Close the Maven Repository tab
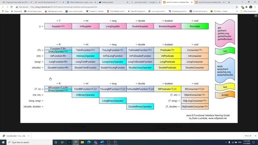The width and height of the screenshot is (258, 145). (x=95, y=2)
